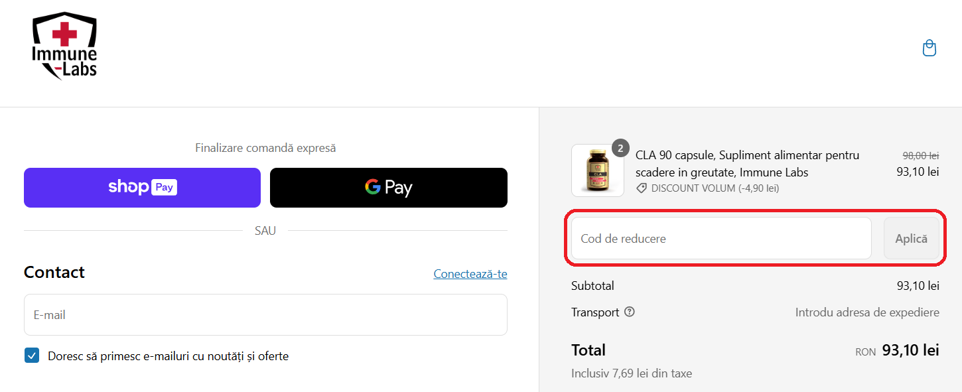This screenshot has width=962, height=392.
Task: Uncheck the e-mail offers subscription checkbox
Action: (x=31, y=356)
